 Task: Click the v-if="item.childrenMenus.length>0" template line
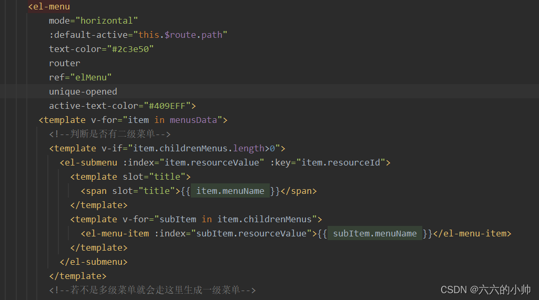point(167,148)
